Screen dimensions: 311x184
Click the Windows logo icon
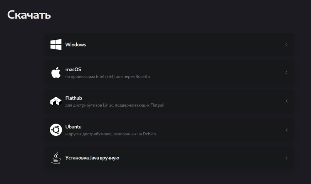click(56, 44)
